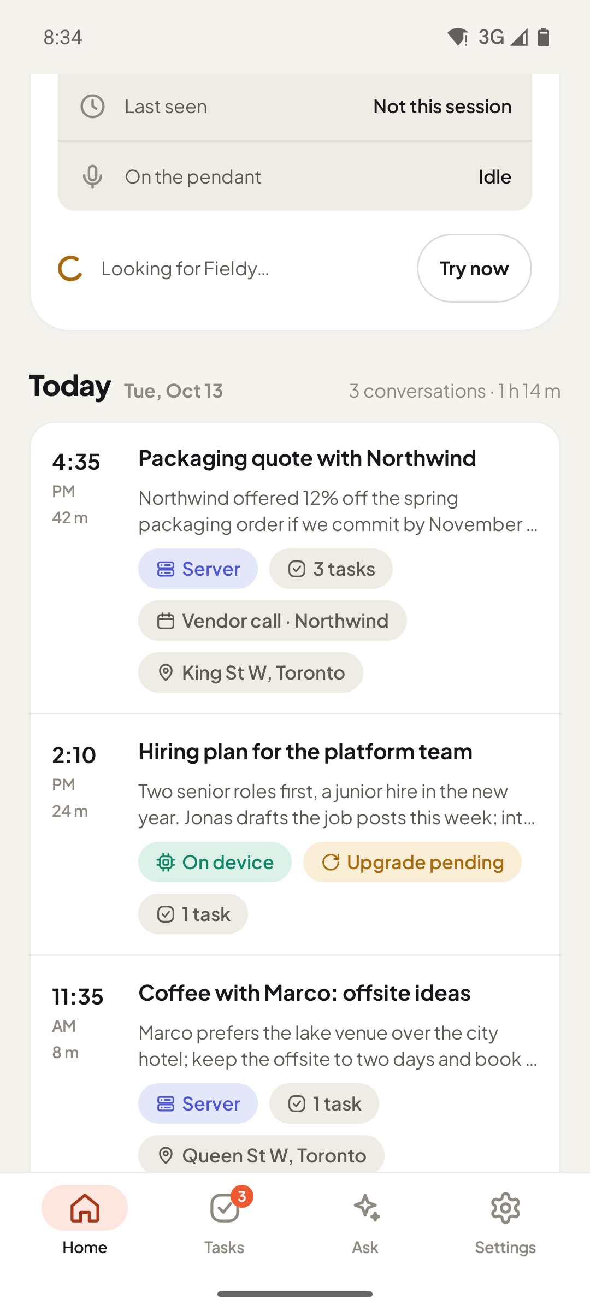The height and width of the screenshot is (1311, 590).
Task: Tap Server chip under Coffee with Marco
Action: (x=198, y=1103)
